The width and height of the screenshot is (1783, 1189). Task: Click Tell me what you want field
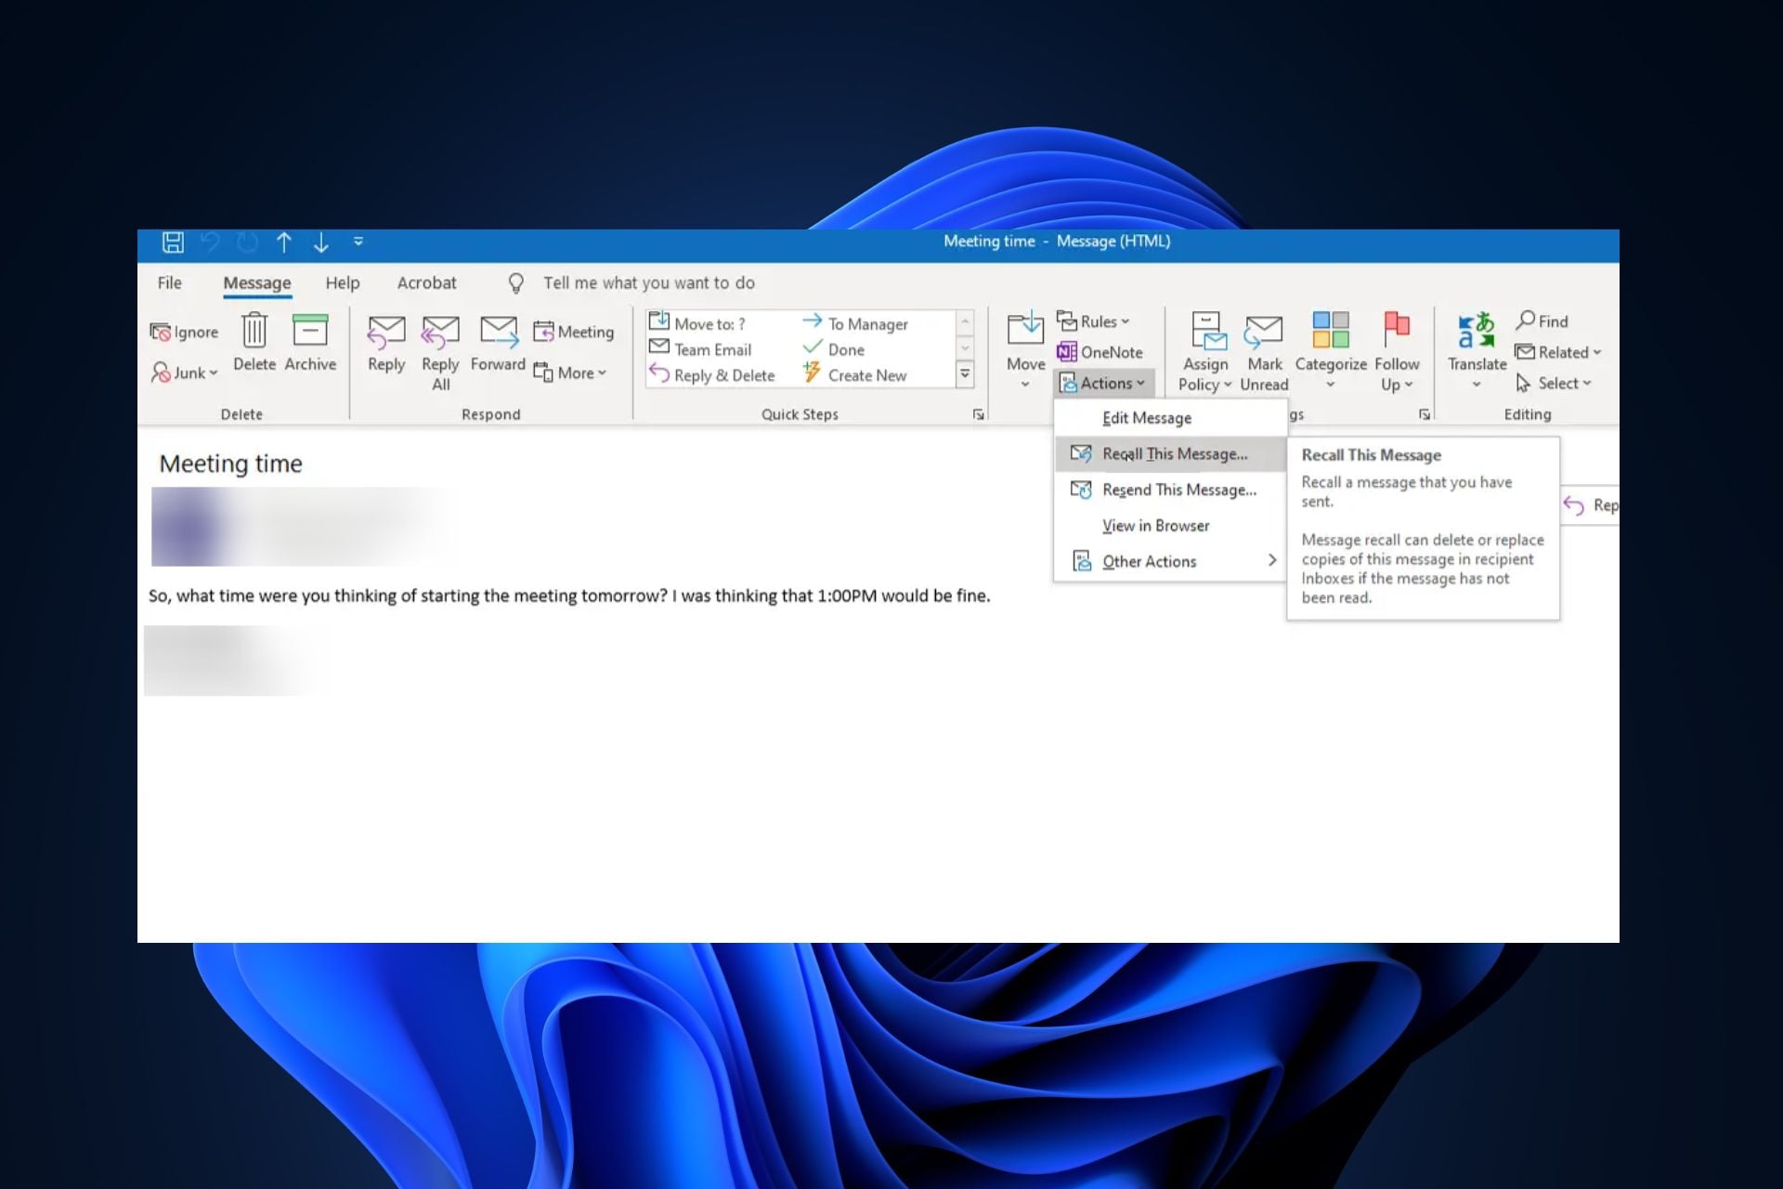click(648, 282)
